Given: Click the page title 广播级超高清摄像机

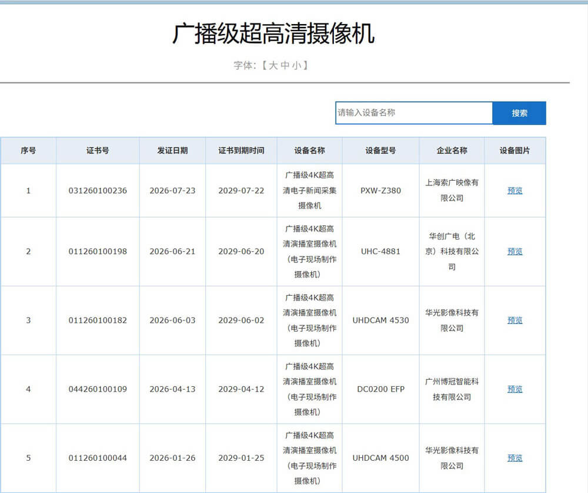Looking at the screenshot, I should tap(273, 33).
